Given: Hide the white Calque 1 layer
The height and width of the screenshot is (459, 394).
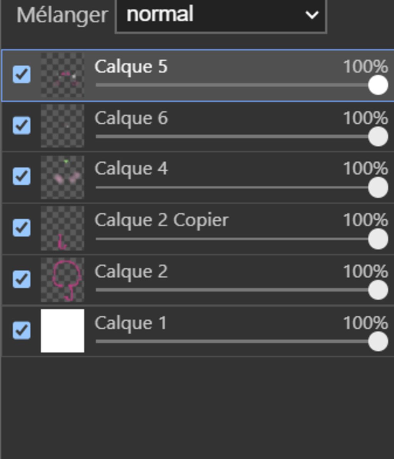Looking at the screenshot, I should point(22,330).
